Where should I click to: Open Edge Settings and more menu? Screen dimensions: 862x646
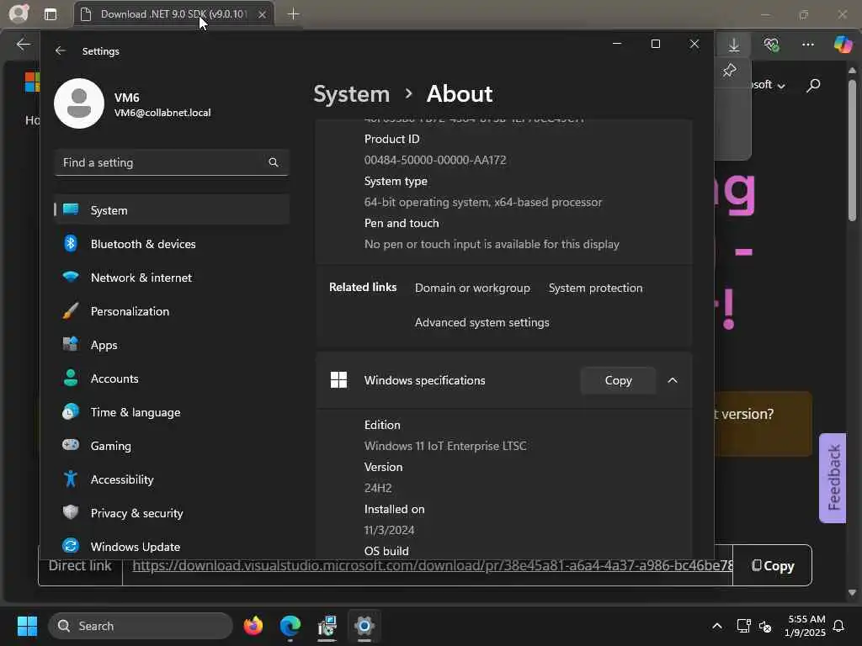807,45
